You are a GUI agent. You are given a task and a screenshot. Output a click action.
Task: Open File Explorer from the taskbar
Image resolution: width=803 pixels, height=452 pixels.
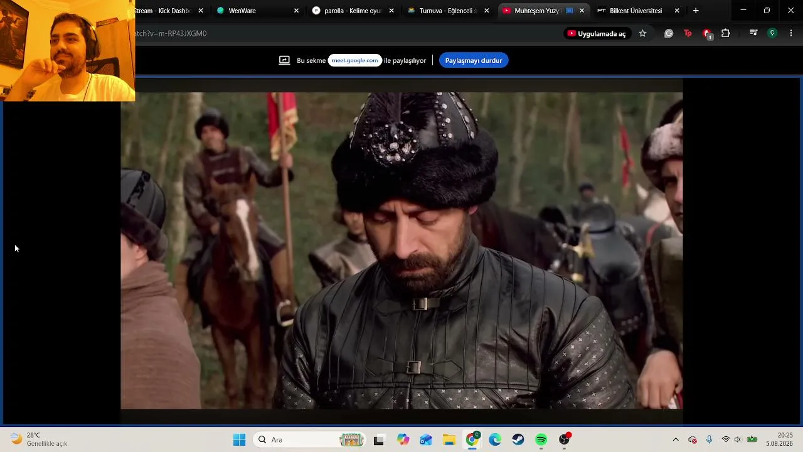449,439
